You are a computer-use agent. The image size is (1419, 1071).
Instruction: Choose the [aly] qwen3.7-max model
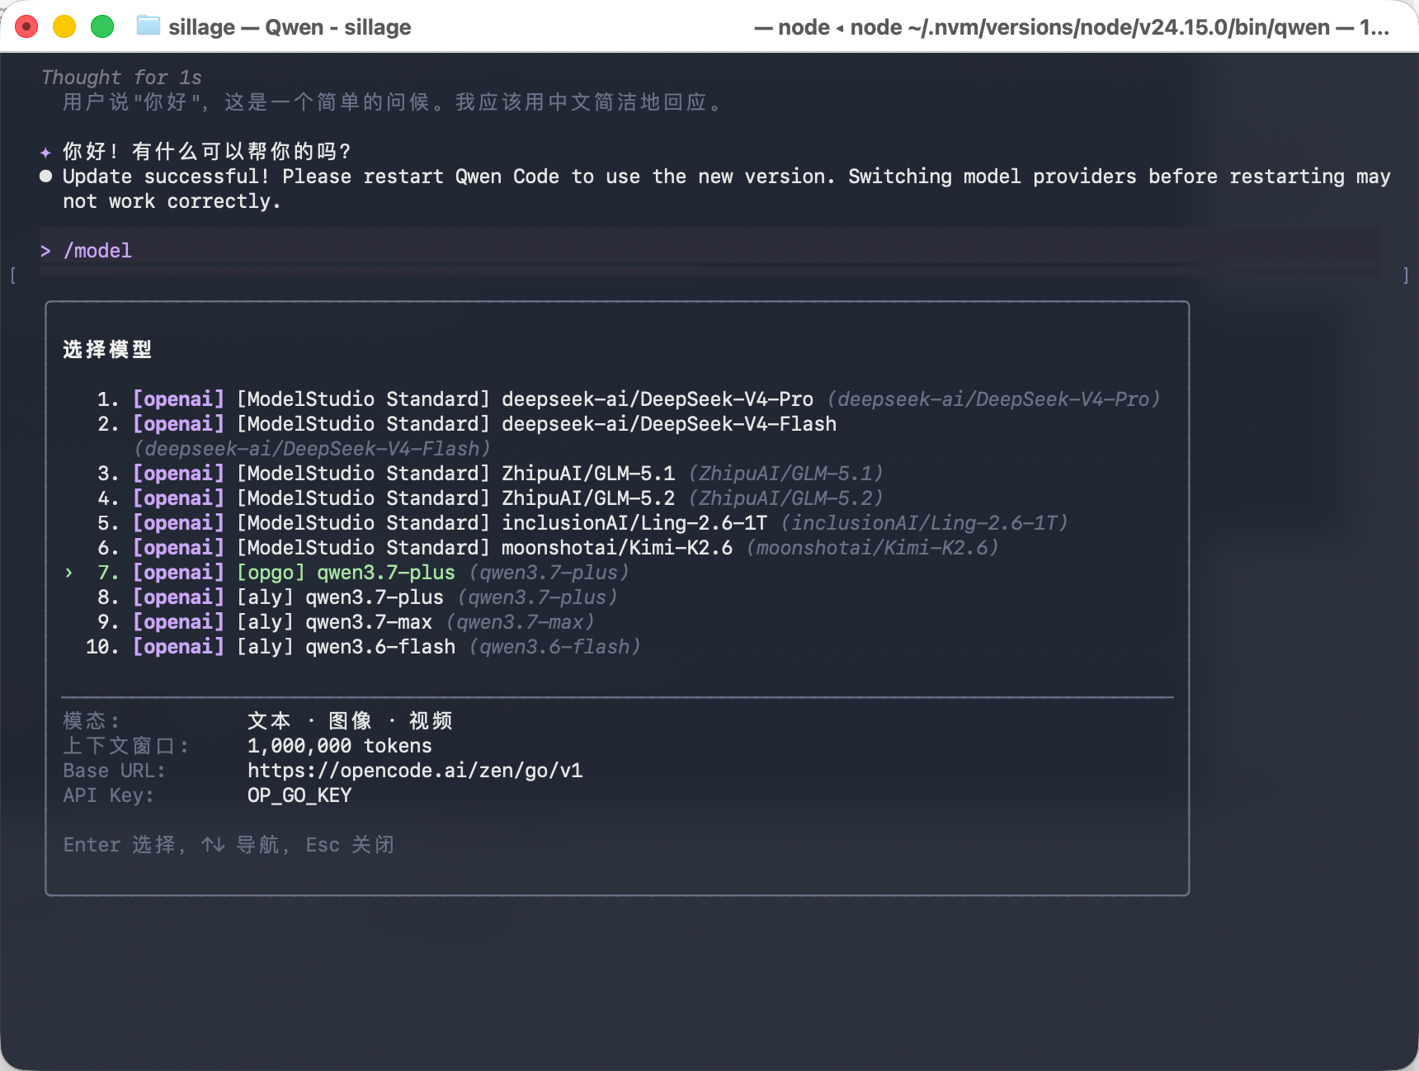[346, 622]
